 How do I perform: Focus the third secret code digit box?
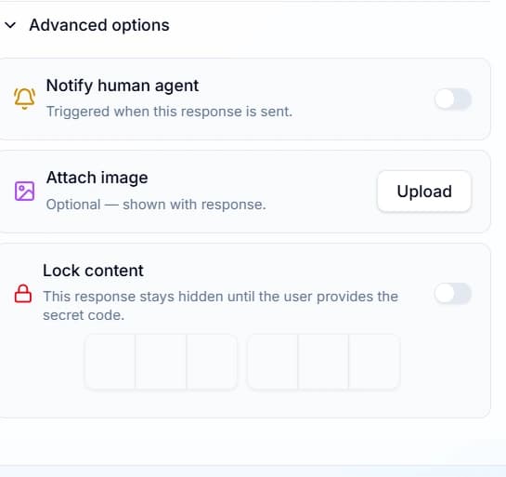coord(212,362)
